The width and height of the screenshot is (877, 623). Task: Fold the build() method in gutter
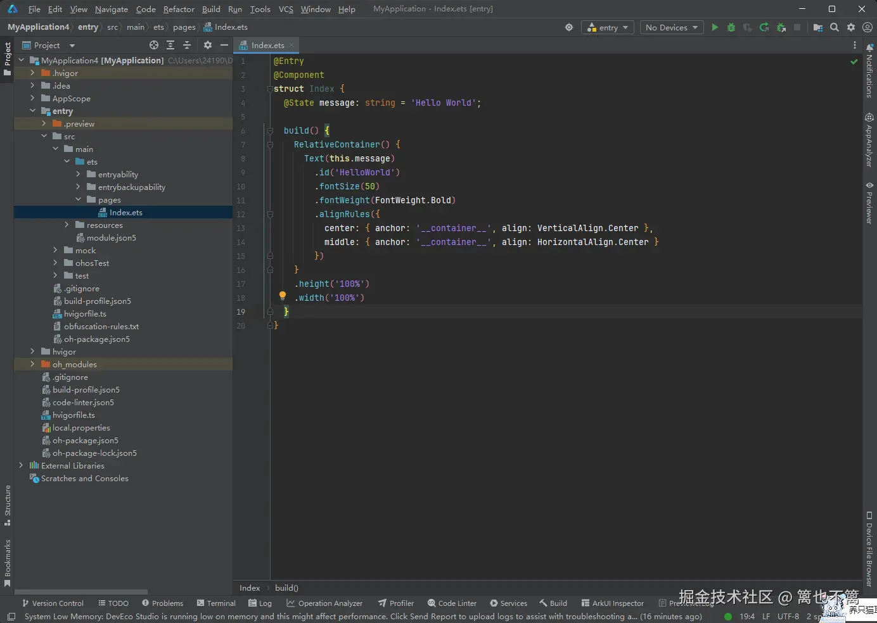coord(270,131)
